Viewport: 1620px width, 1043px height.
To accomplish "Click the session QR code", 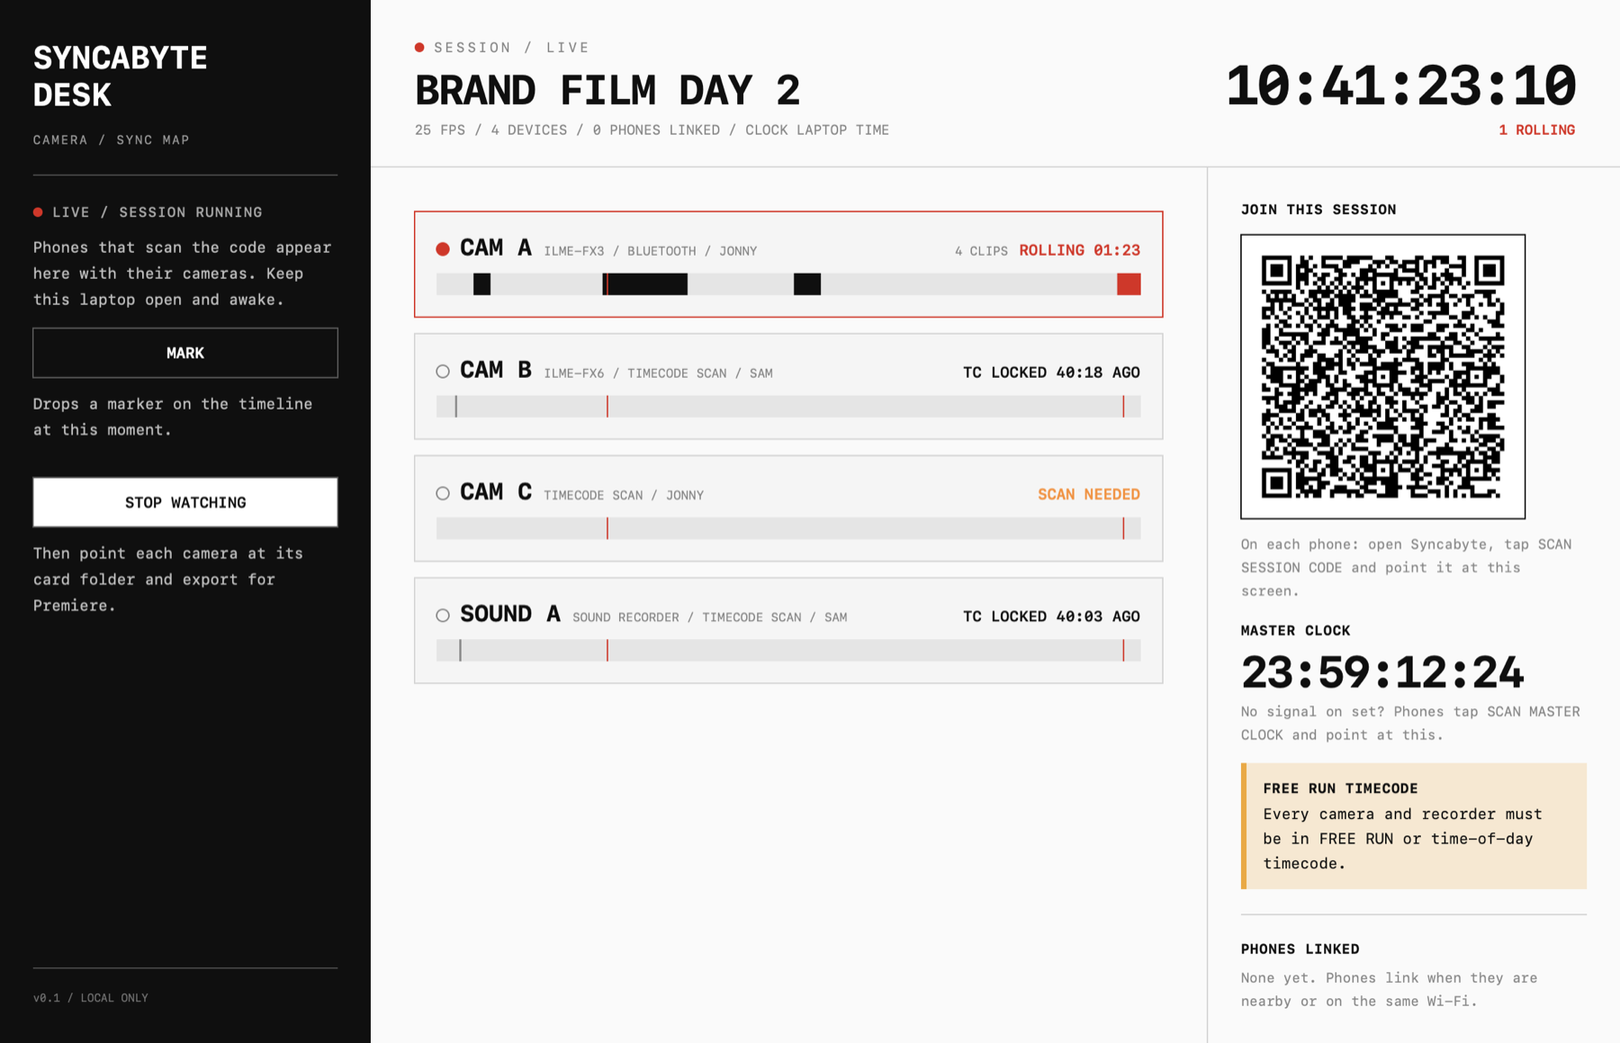I will (x=1382, y=376).
